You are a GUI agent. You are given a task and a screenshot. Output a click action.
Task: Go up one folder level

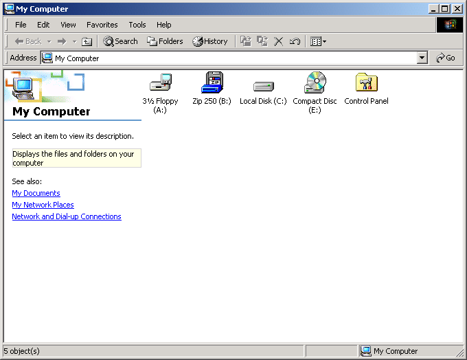pyautogui.click(x=87, y=41)
